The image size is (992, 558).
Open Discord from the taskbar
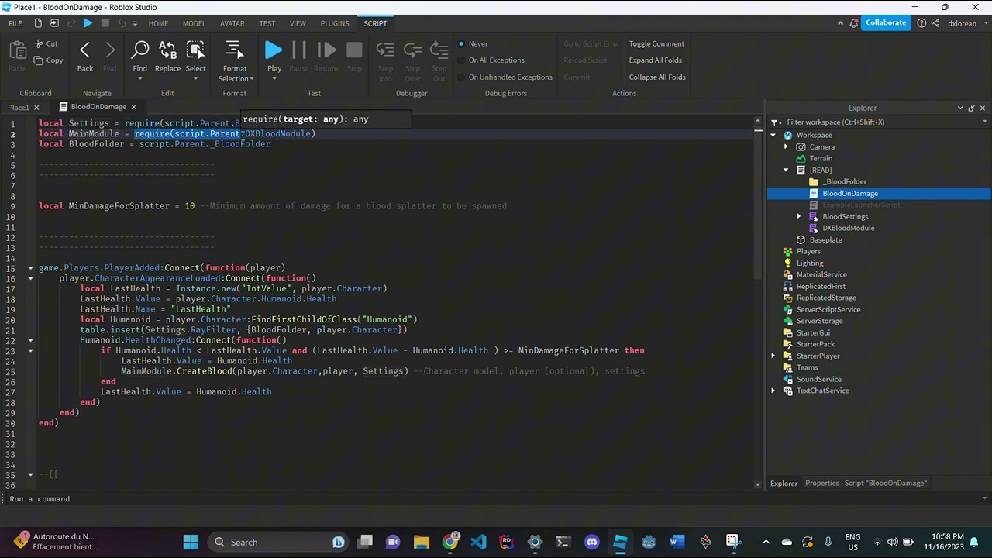click(592, 542)
